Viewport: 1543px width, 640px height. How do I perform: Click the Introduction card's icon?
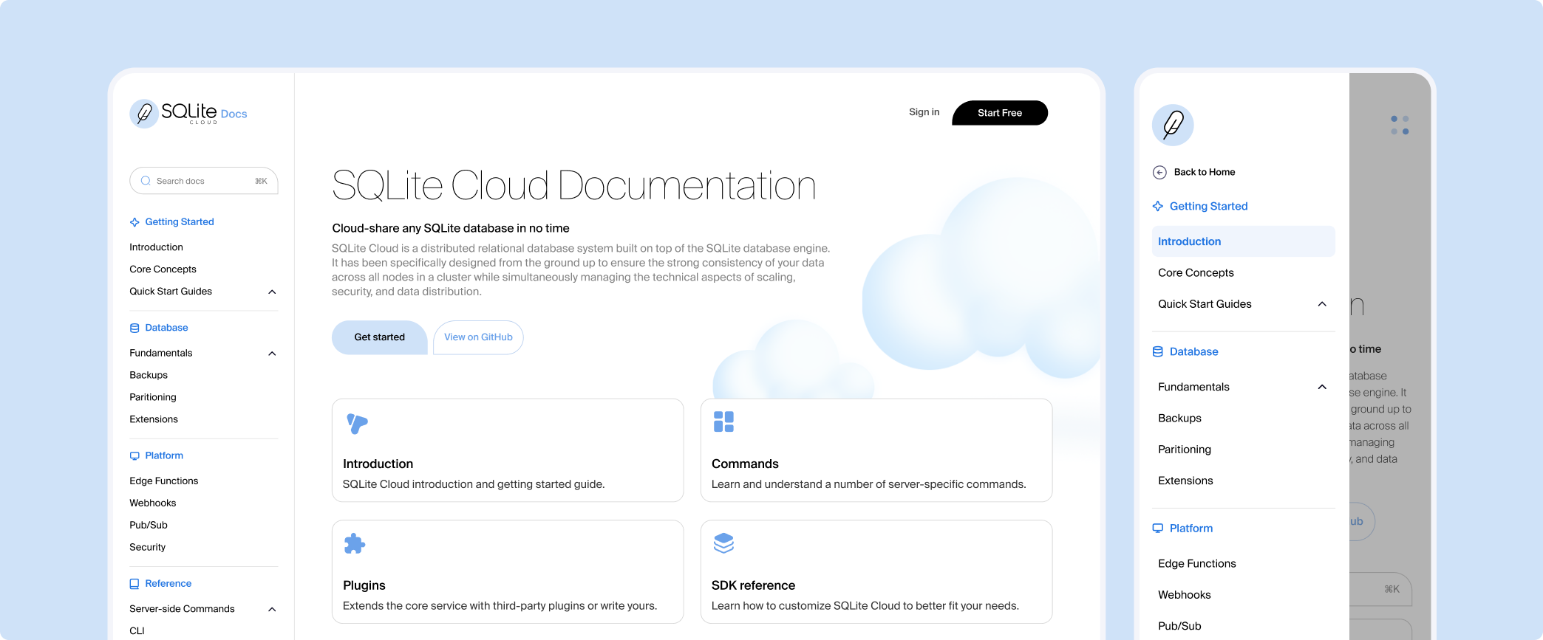357,423
